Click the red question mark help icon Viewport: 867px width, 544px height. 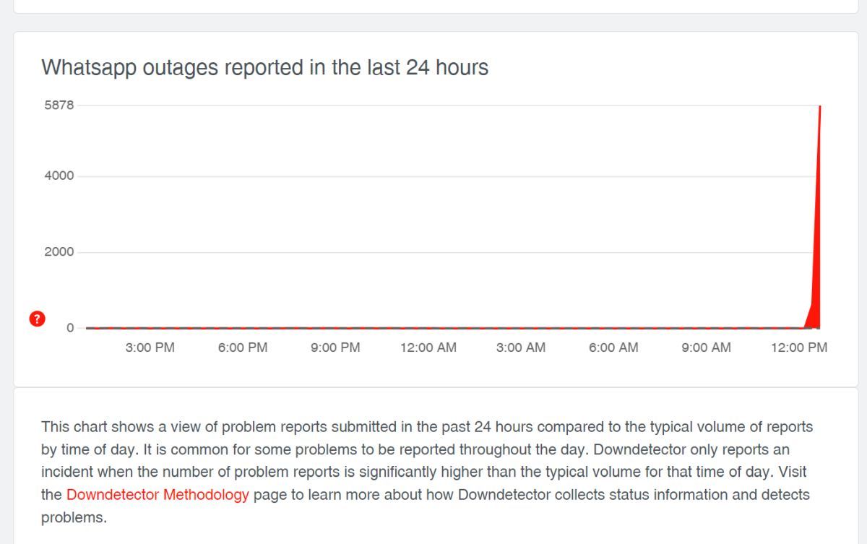coord(38,319)
